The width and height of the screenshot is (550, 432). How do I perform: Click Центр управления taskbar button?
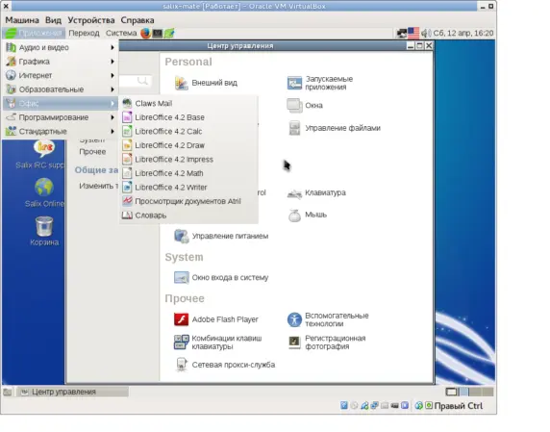(x=73, y=392)
